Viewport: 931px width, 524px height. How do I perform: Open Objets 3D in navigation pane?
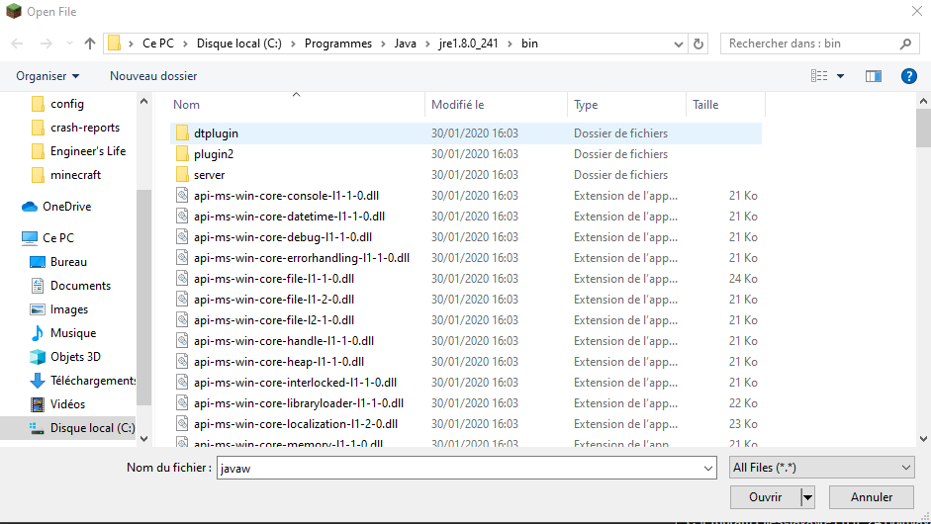tap(75, 357)
